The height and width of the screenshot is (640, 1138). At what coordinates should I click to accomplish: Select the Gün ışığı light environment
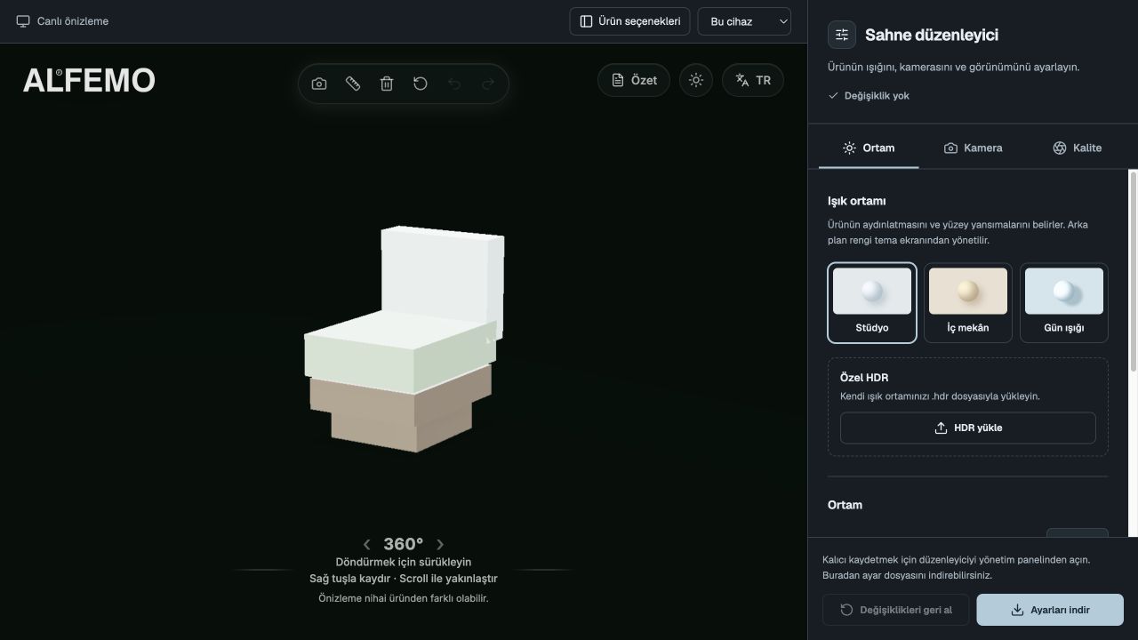click(1064, 302)
